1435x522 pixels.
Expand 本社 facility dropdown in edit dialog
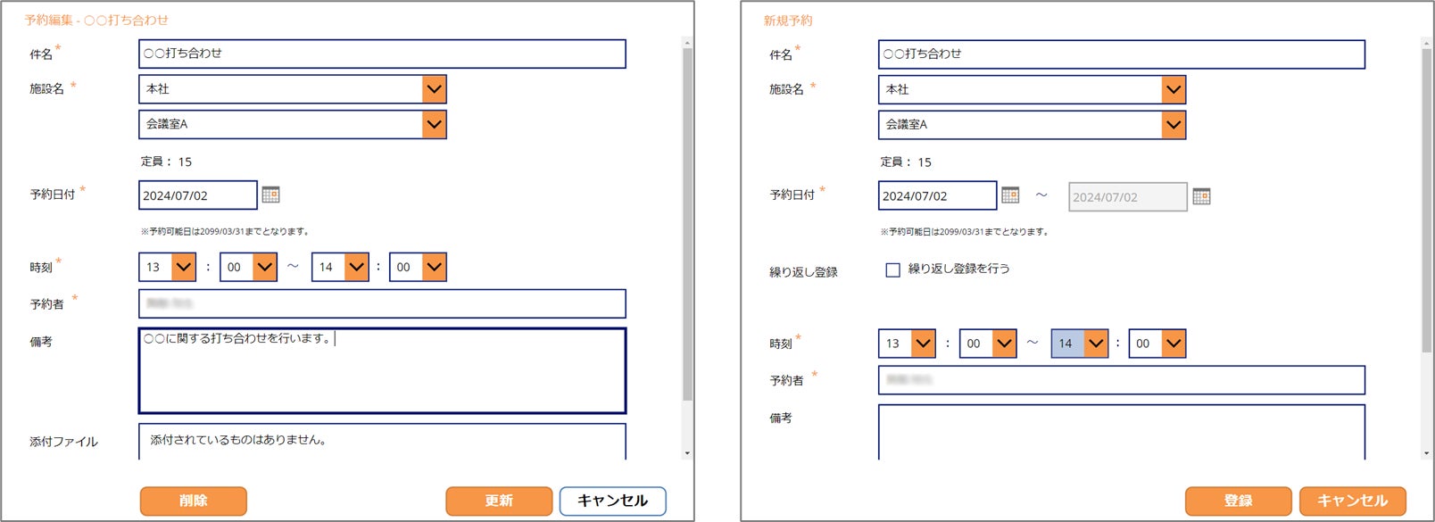(x=434, y=89)
